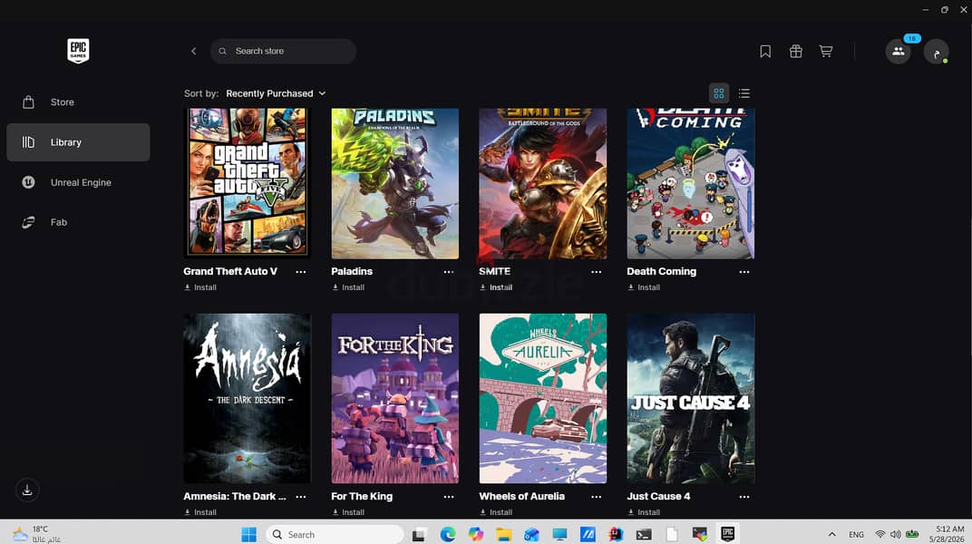Open the friends list icon
This screenshot has width=972, height=544.
pos(899,52)
